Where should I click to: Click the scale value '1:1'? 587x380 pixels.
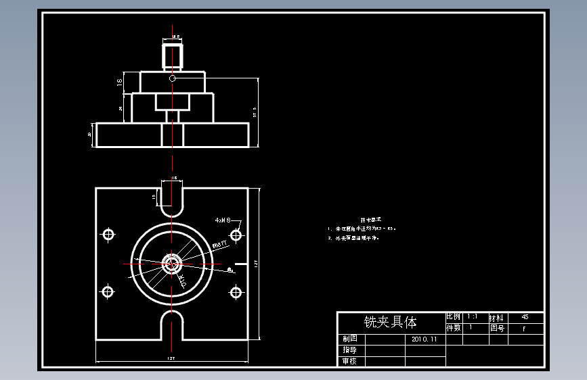pos(472,317)
